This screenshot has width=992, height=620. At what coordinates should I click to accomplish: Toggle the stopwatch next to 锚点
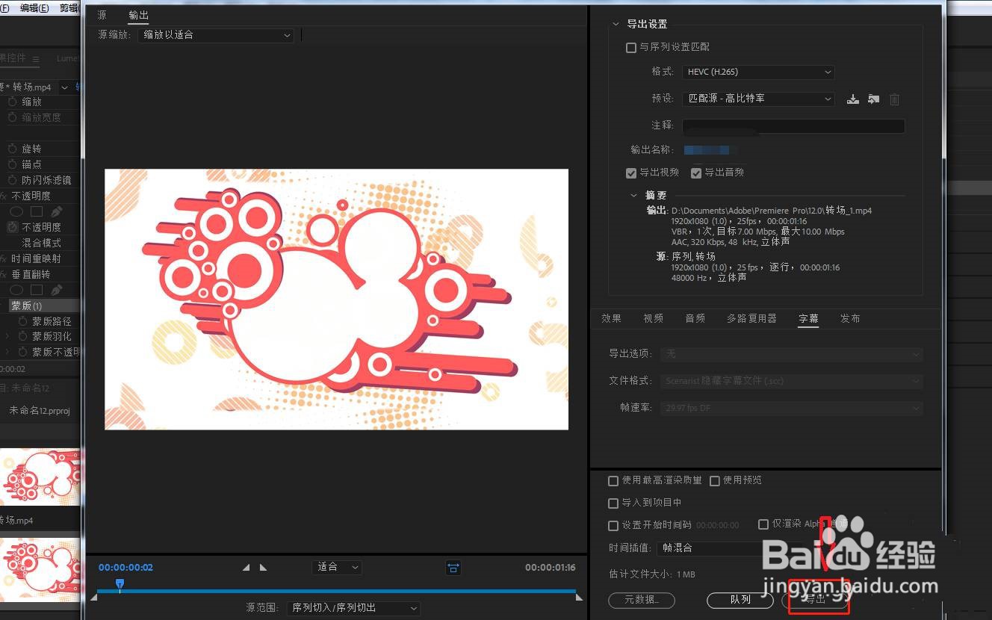pos(13,164)
